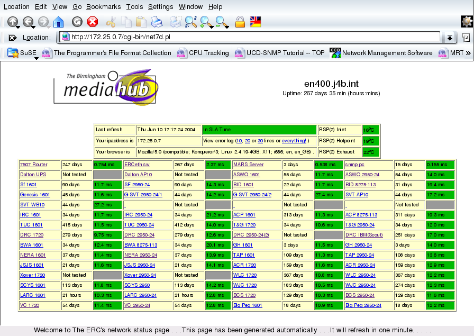Screen dimensions: 474x336
Task: Open the DRC IBM(Scout) link
Action: (x=364, y=235)
